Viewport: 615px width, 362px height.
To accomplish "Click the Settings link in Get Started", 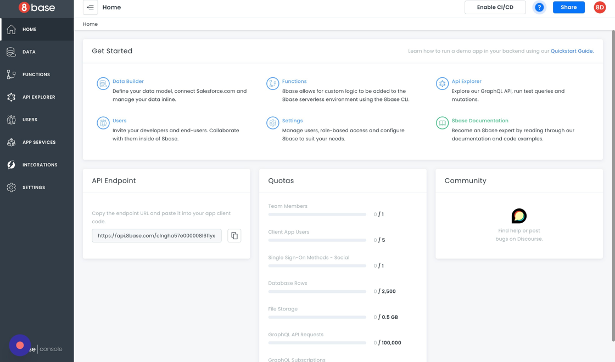I will pos(292,121).
